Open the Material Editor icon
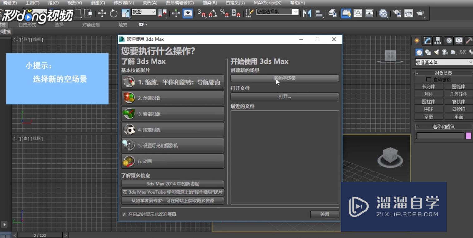This screenshot has width=473, height=238. (383, 13)
